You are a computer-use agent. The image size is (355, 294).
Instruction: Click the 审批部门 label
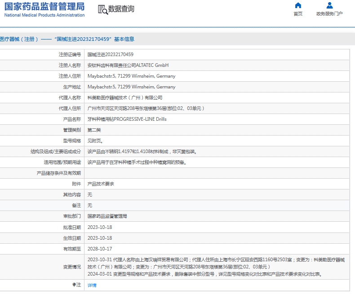tap(72, 216)
